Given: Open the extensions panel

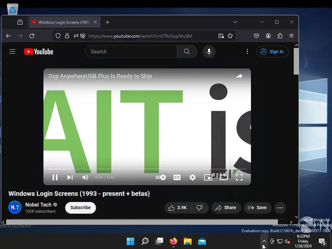Looking at the screenshot, I should coord(280,36).
